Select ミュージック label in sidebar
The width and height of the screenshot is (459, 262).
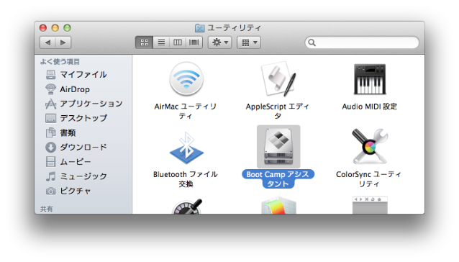[x=83, y=176]
